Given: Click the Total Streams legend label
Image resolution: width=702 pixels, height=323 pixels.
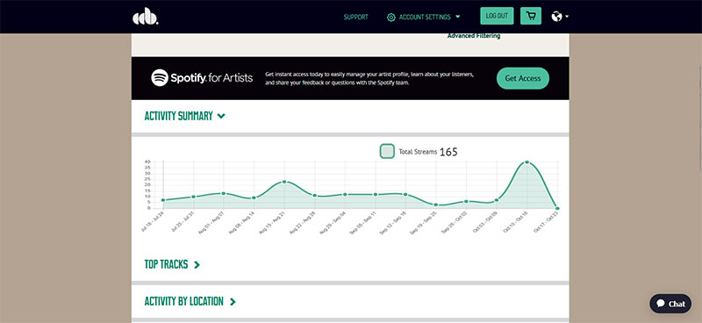Looking at the screenshot, I should point(418,152).
